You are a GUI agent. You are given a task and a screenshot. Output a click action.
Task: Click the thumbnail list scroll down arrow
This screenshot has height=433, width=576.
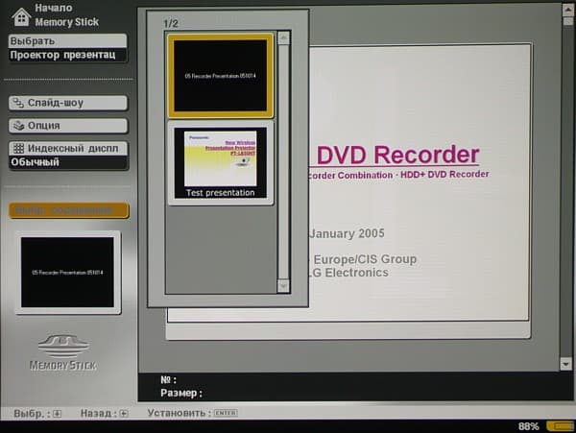pos(283,286)
